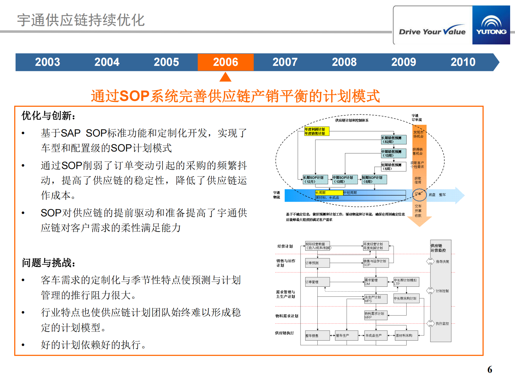
Task: Click the orange triangle marker under 2006
Action: tap(225, 77)
